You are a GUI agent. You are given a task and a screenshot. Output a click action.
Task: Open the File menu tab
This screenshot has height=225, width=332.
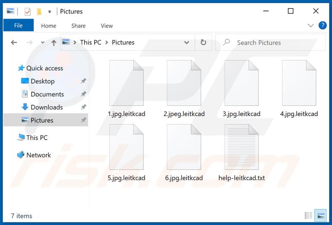(x=18, y=26)
